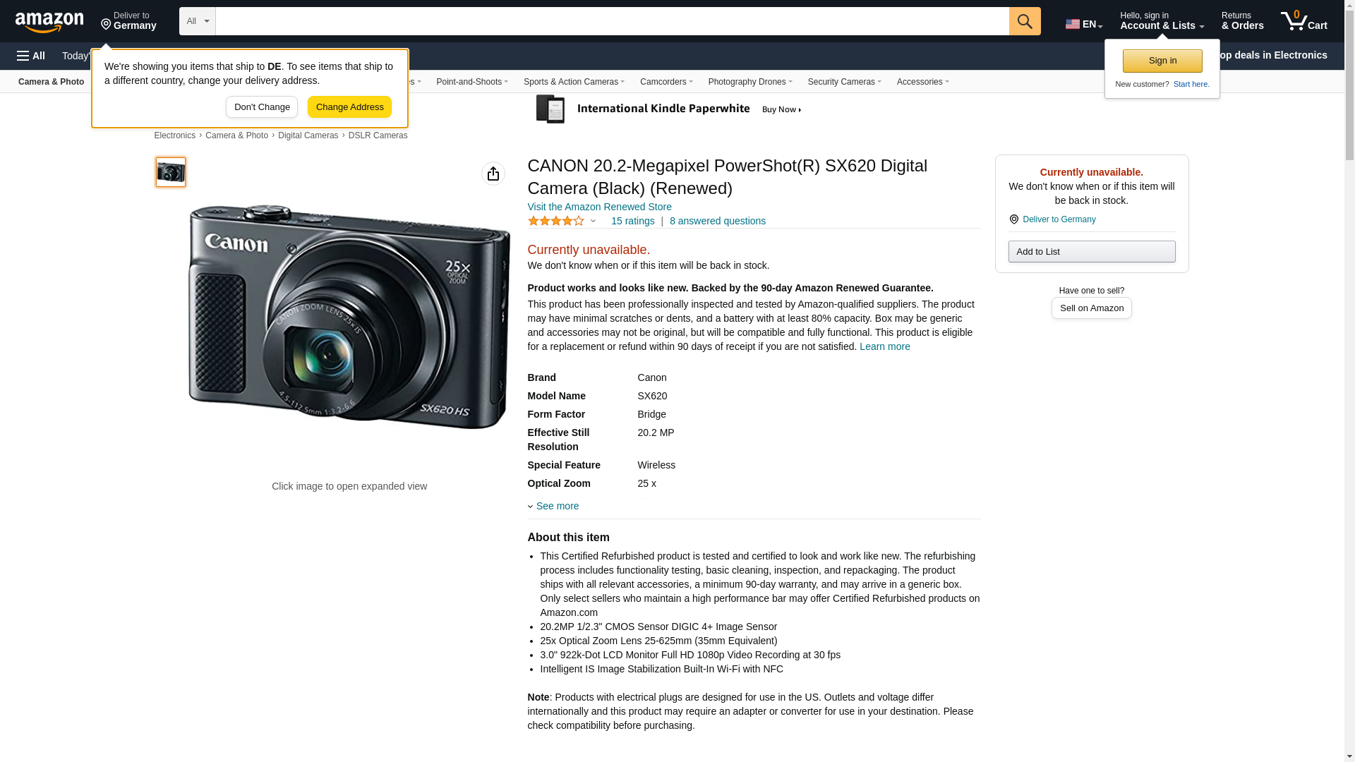Image resolution: width=1355 pixels, height=762 pixels.
Task: Select the camera product thumbnail
Action: pyautogui.click(x=171, y=172)
